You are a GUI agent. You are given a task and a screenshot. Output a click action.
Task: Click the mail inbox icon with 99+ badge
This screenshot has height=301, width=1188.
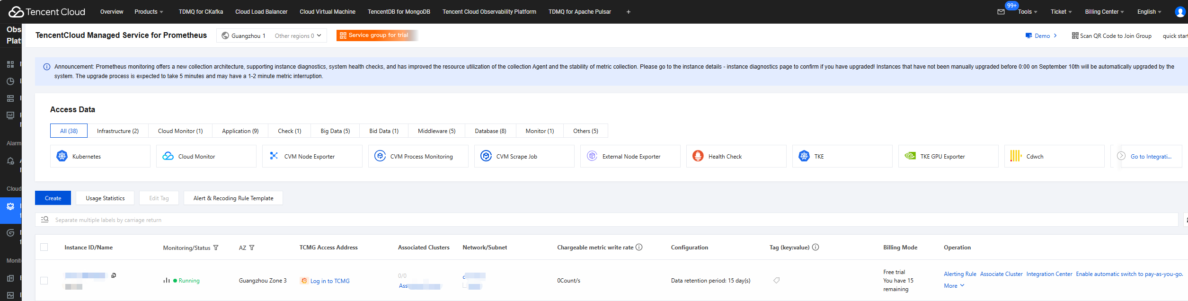(x=1001, y=12)
